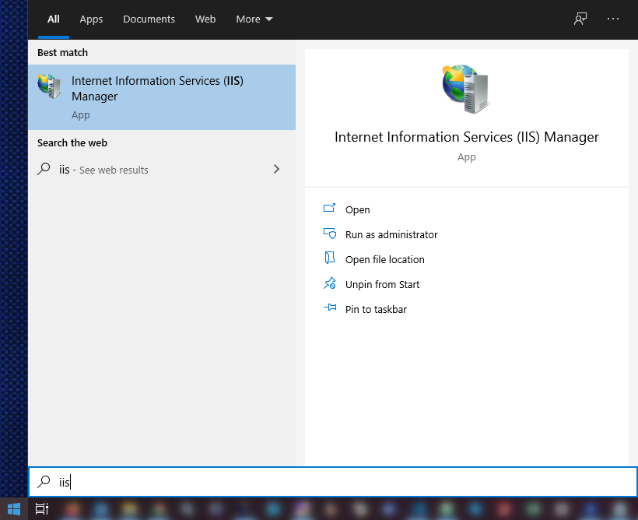
Task: Choose Unpin from Start
Action: pos(382,284)
